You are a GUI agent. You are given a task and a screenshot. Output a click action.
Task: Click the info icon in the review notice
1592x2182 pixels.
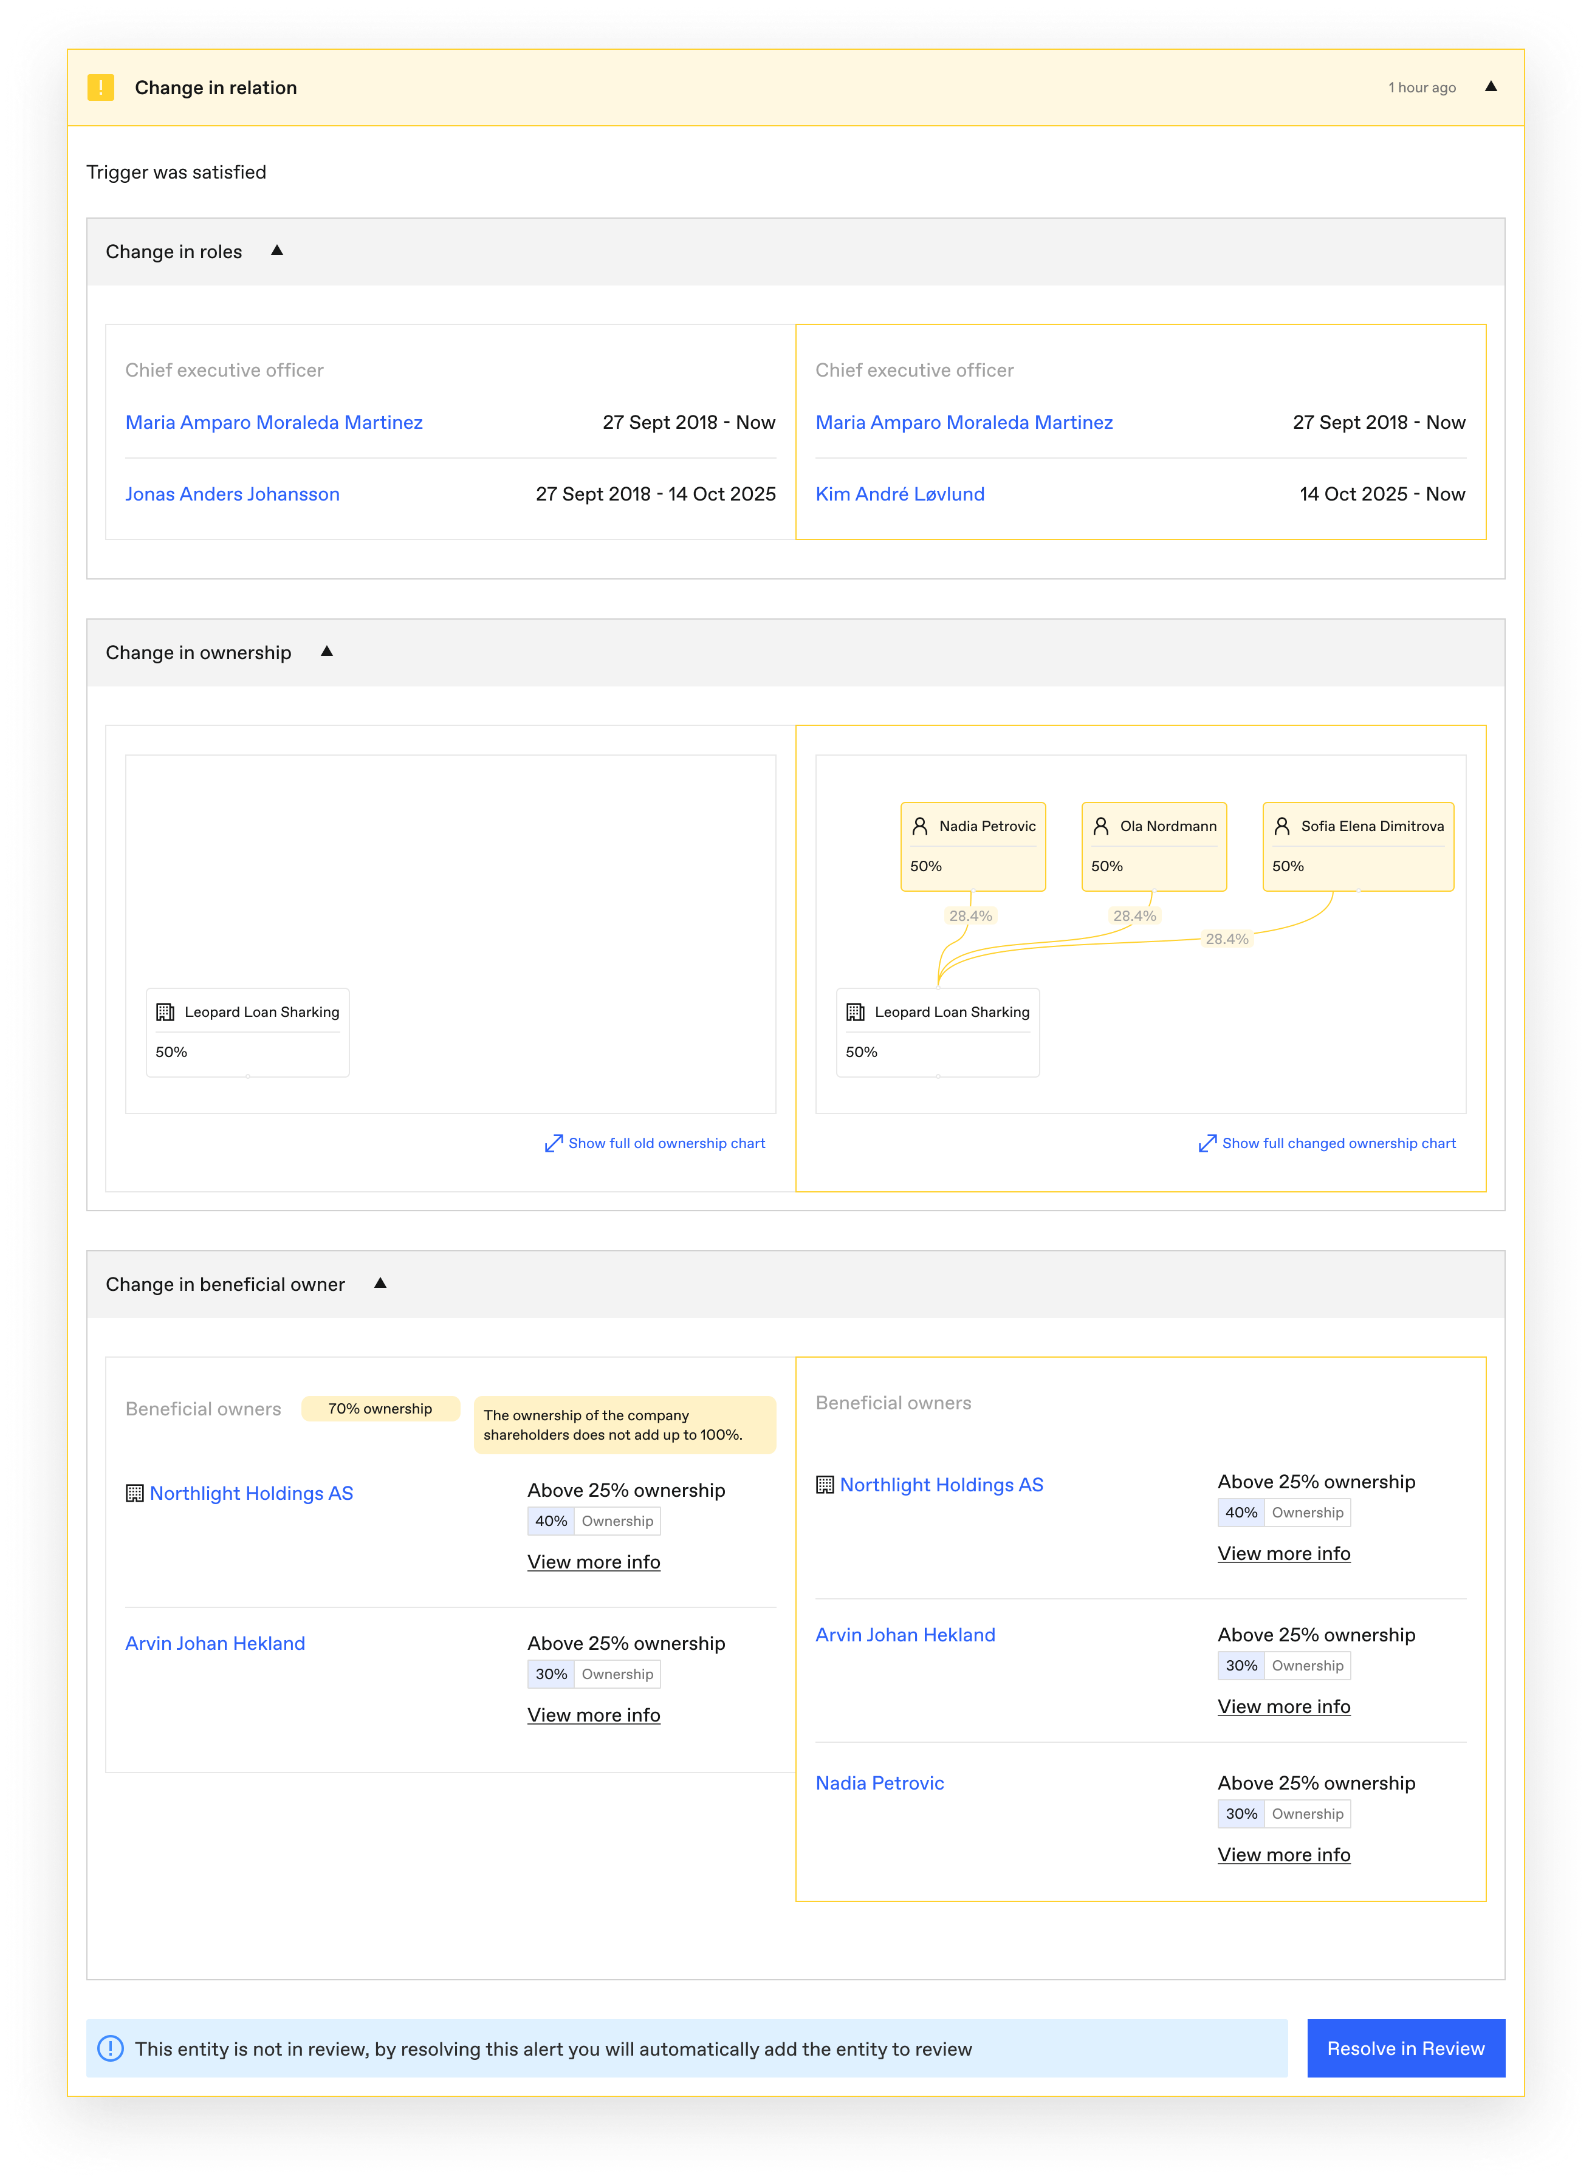tap(111, 2048)
